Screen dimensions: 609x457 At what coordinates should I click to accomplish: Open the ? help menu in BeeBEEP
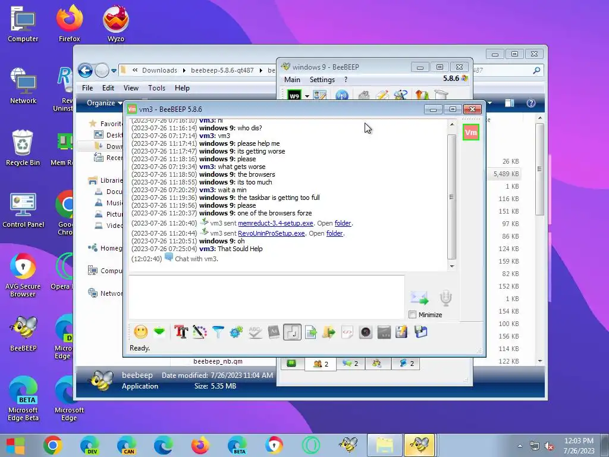(346, 79)
